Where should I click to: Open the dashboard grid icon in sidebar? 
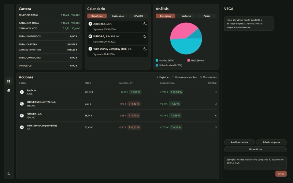(9, 81)
